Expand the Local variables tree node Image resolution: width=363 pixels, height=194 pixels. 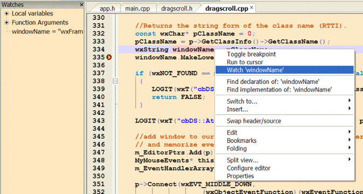click(6, 13)
